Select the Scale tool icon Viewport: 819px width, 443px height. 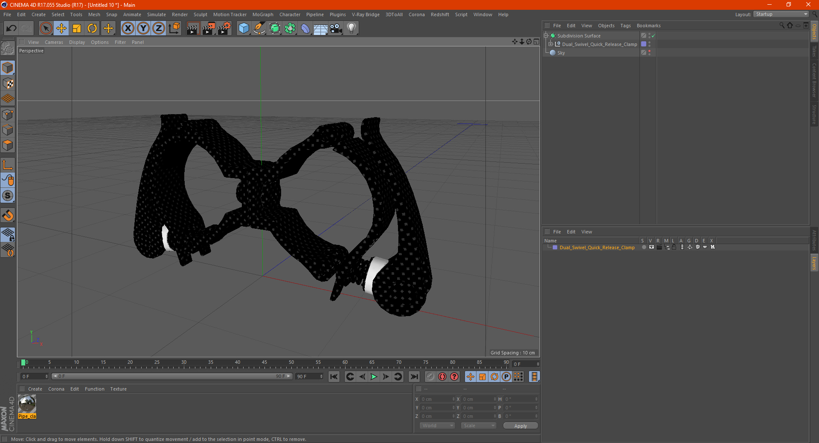(77, 29)
